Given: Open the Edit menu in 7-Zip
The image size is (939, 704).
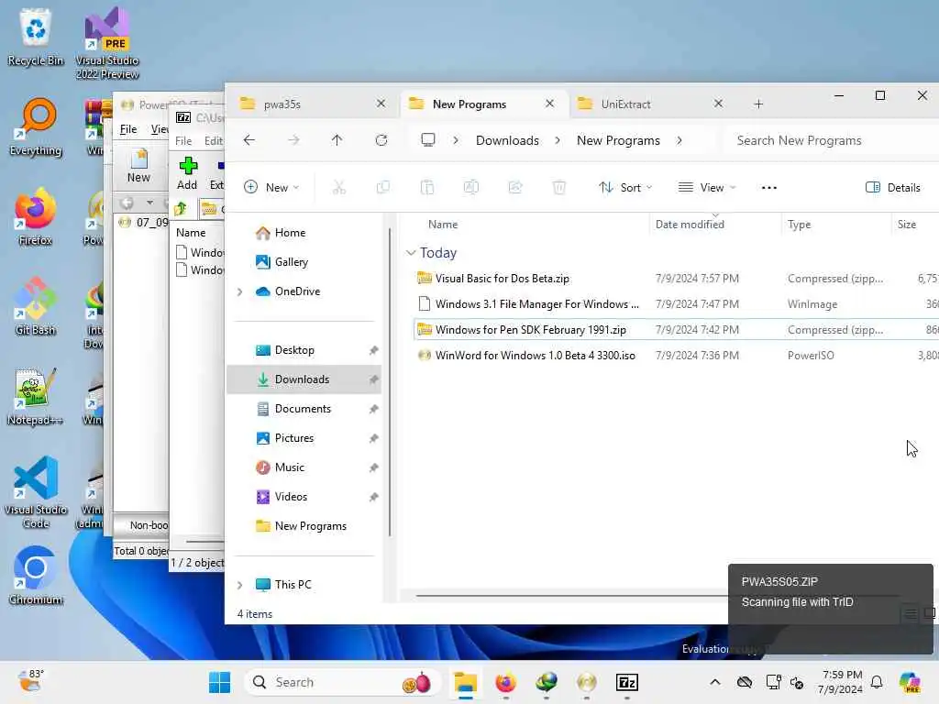Looking at the screenshot, I should click(x=213, y=140).
